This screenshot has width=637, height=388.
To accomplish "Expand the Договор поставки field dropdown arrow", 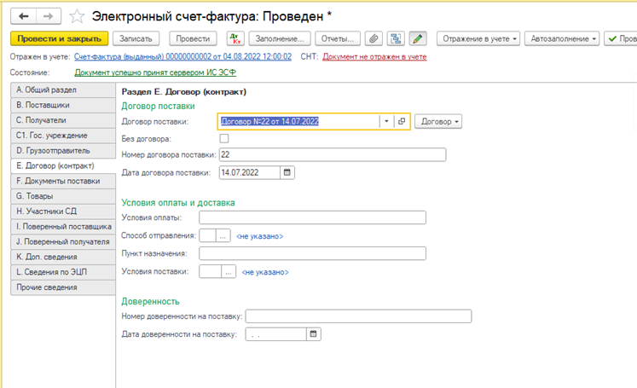I will [x=386, y=122].
